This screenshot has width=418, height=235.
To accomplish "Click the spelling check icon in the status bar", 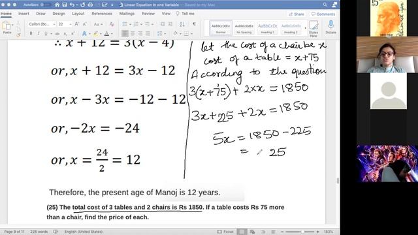I will coord(56,232).
